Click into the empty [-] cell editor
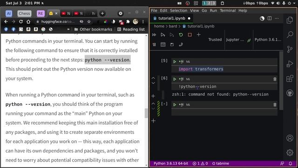Screen dimensions: 298x168 pos(224,112)
